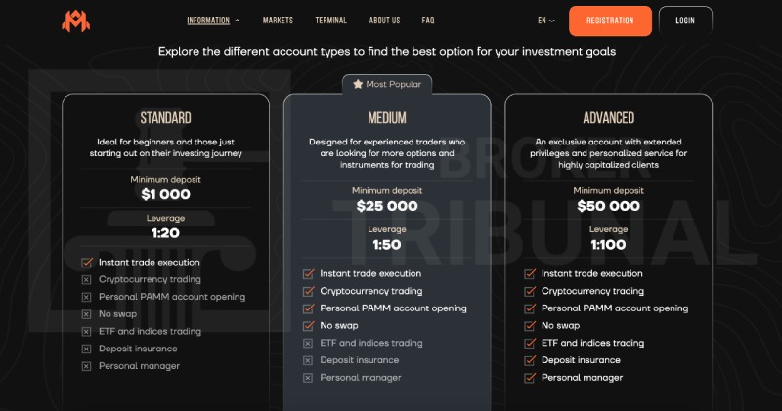Click the X icon beside Standard Cryptocurrency trading
Image resolution: width=782 pixels, height=411 pixels.
(87, 279)
